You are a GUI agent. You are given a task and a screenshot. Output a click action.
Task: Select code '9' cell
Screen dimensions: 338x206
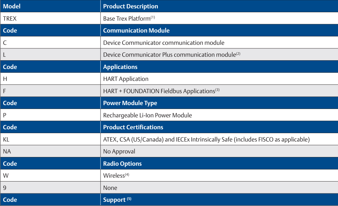click(x=50, y=187)
